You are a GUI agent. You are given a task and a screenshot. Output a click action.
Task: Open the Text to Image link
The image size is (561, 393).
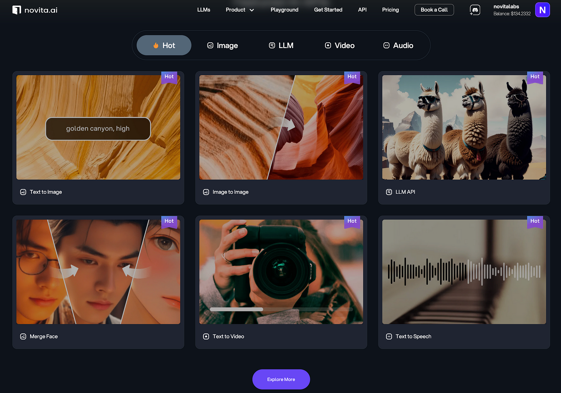46,192
